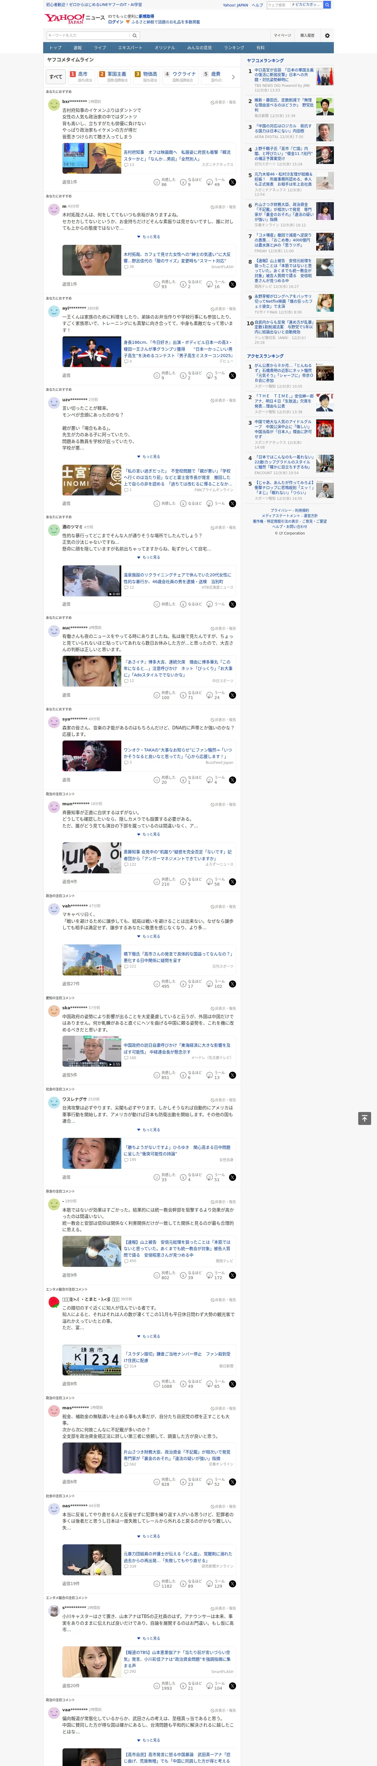The height and width of the screenshot is (1766, 377).
Task: Open ranking article 5 about 元乃木坂46 松村沙友理
Action: pos(284,179)
